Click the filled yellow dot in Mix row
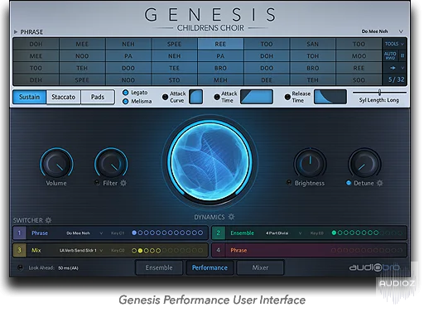The width and height of the screenshot is (424, 312). 140,251
